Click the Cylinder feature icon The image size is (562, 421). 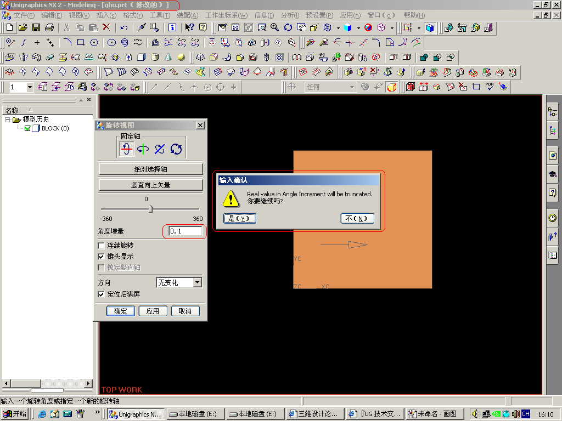[x=154, y=57]
